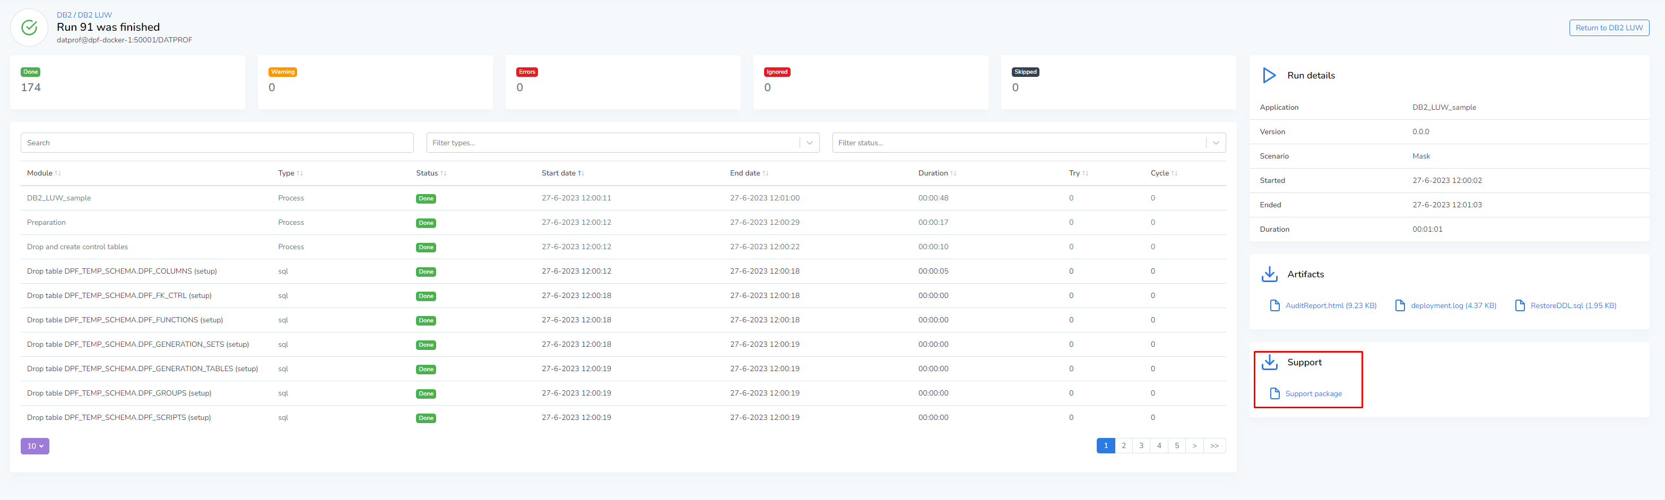Click the Support download icon
Screen dimensions: 1665x500
1269,362
